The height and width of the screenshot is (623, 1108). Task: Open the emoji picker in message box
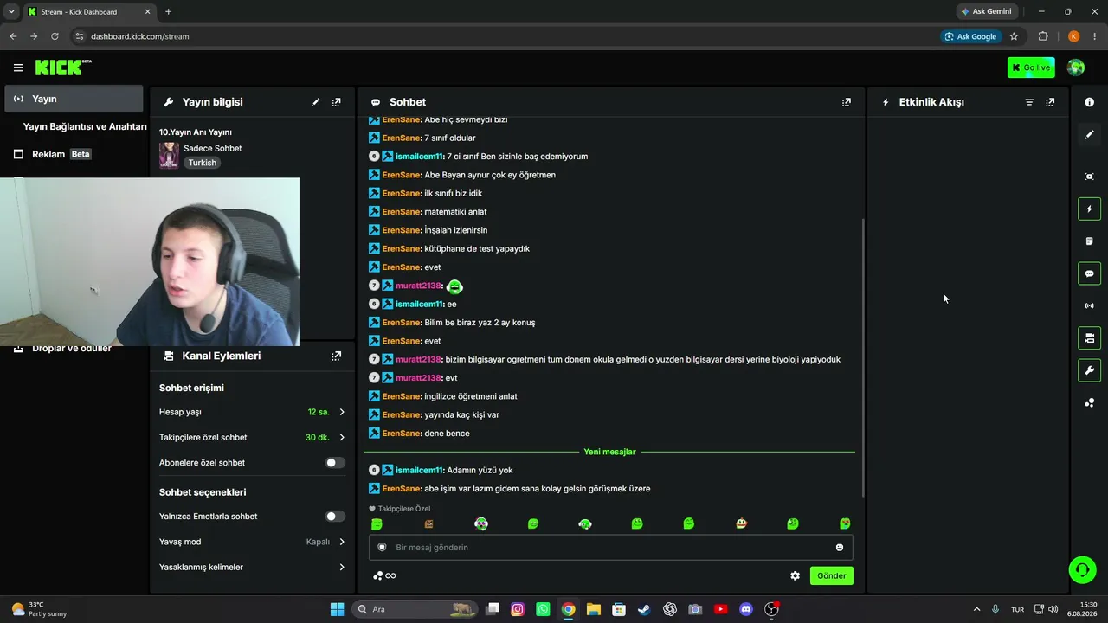point(839,547)
